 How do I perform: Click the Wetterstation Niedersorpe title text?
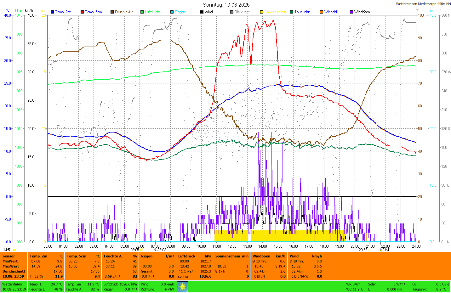(x=423, y=4)
